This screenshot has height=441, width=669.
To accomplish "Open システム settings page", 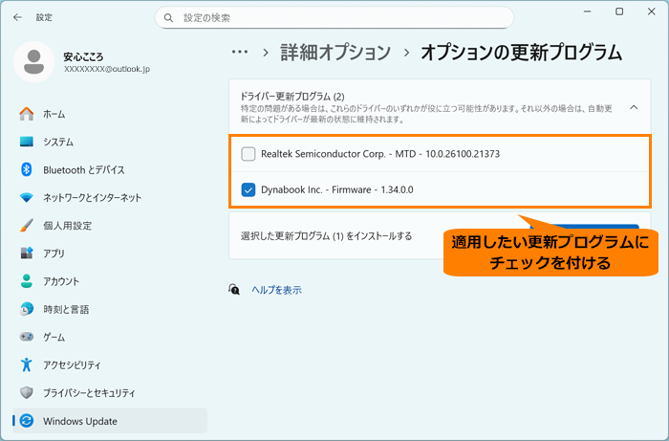I will pos(110,142).
